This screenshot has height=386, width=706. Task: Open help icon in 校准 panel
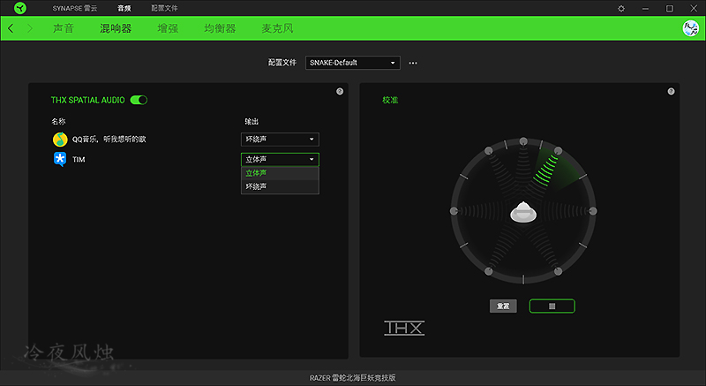click(x=671, y=92)
